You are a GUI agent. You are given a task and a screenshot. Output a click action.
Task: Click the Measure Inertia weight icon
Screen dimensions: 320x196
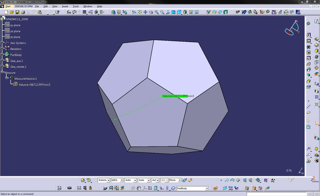90,188
